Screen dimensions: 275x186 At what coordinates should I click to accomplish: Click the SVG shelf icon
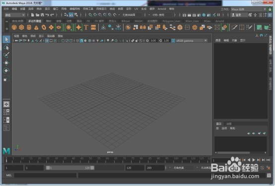pos(93,27)
